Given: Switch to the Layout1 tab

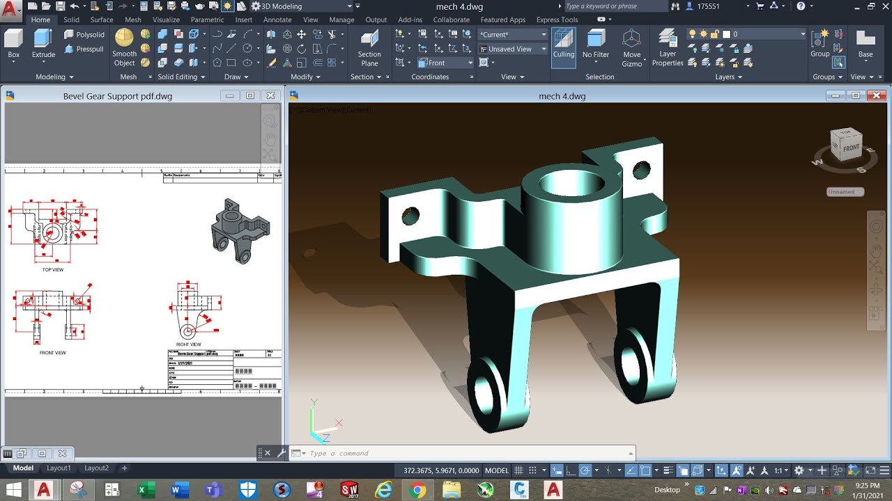Looking at the screenshot, I should tap(59, 468).
